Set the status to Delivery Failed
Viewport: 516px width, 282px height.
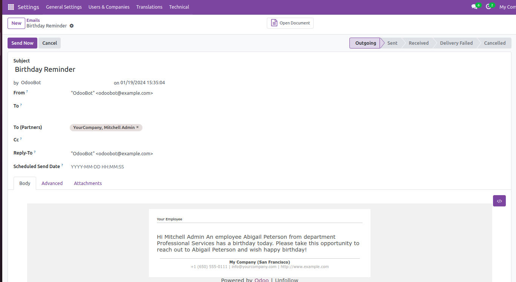click(456, 43)
